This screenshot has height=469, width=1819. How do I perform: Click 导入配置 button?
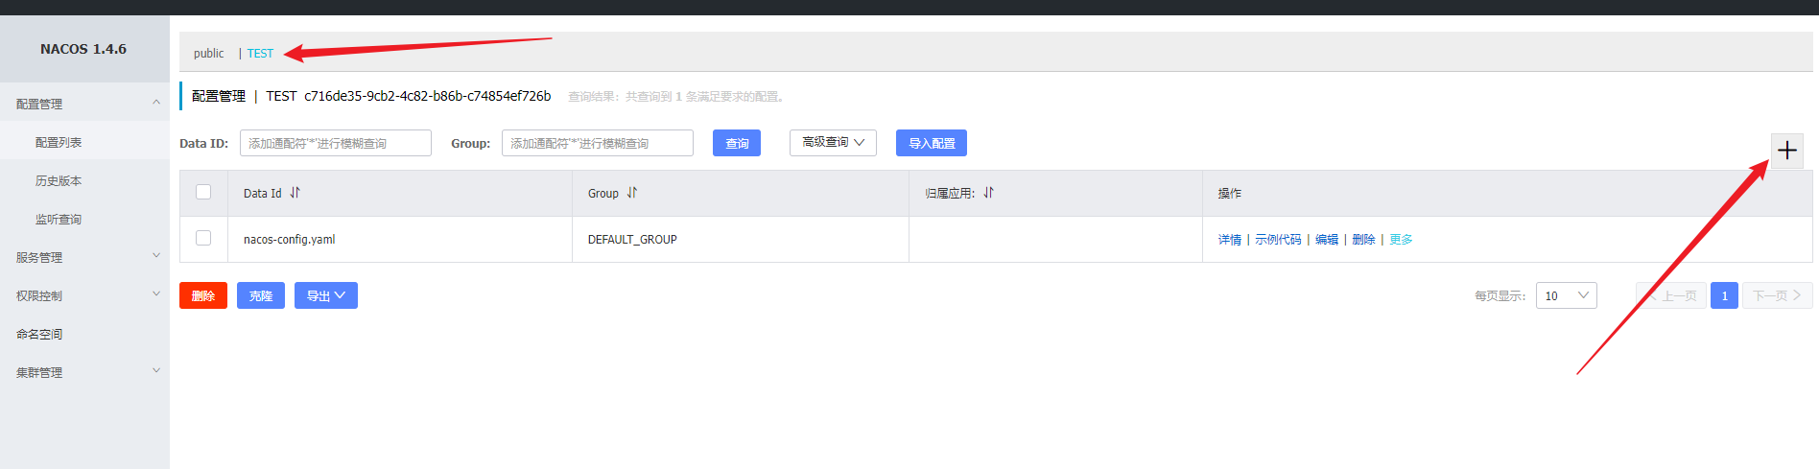point(931,143)
